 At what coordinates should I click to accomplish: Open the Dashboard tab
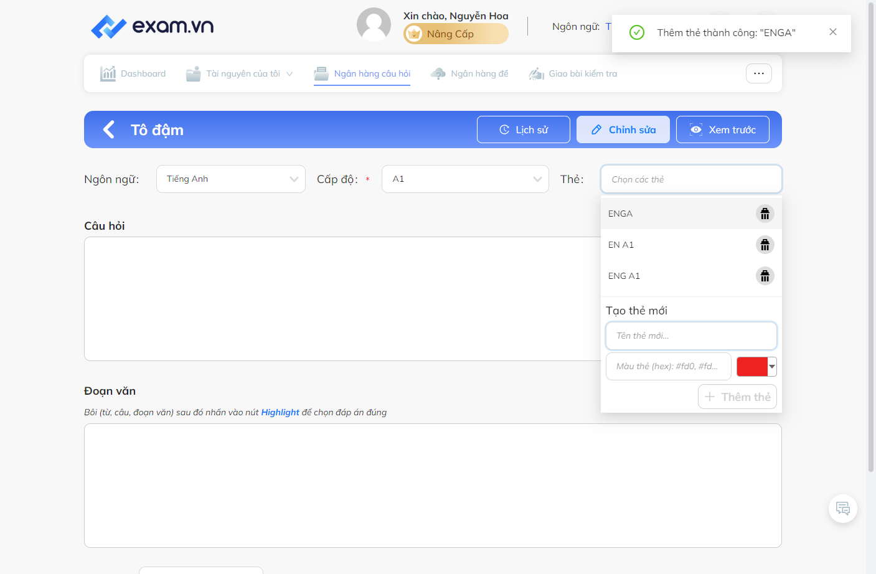(x=133, y=73)
